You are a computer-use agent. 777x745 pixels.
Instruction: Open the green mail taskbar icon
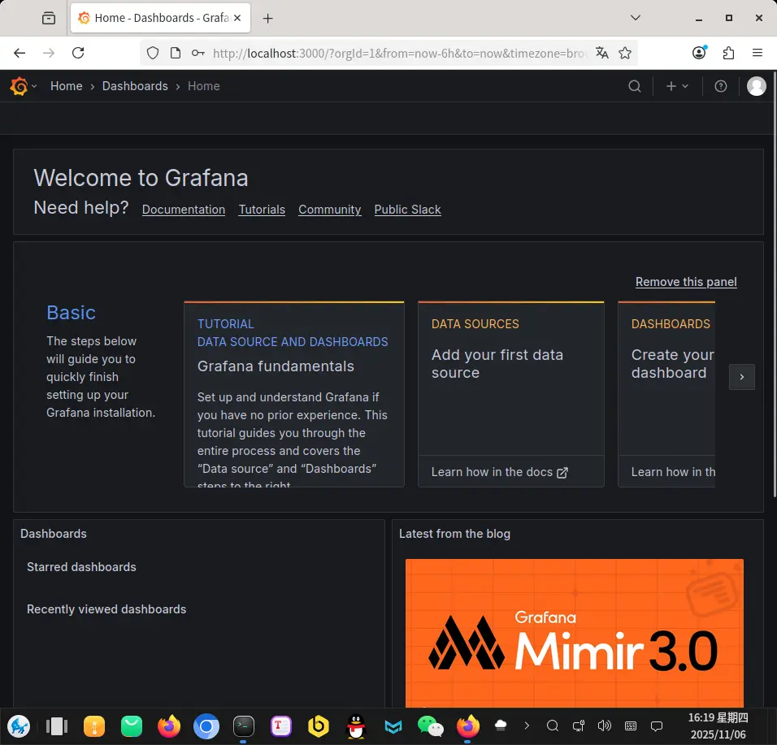(x=132, y=726)
